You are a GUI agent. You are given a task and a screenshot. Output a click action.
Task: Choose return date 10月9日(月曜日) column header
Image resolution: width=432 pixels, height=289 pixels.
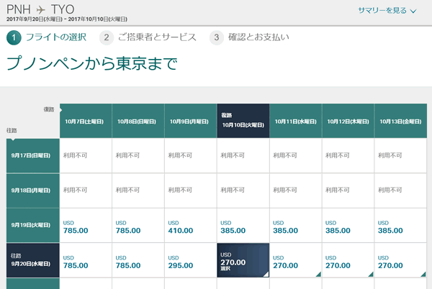click(190, 121)
